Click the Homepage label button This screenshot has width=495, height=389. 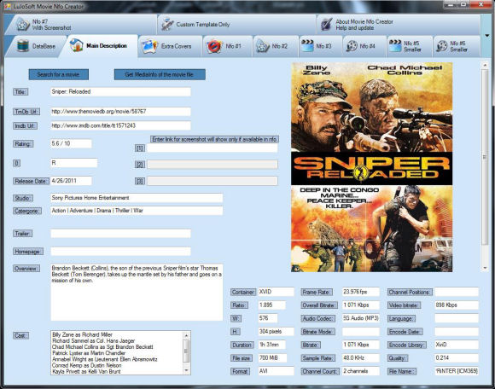(28, 252)
